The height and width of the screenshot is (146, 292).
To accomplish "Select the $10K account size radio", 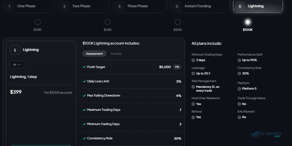I will pos(38,22).
